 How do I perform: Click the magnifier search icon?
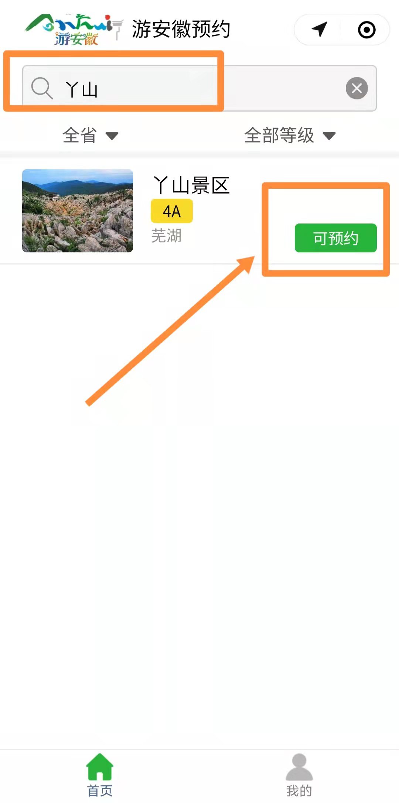[42, 88]
